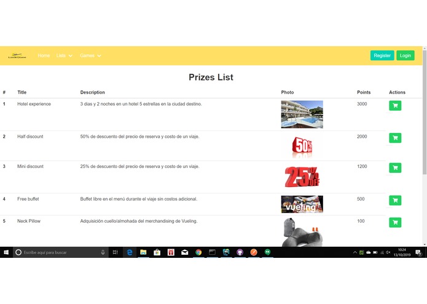
Task: Click the Register button
Action: (x=382, y=55)
